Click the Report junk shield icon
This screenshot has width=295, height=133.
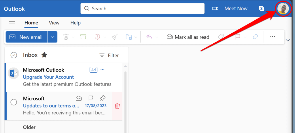coord(97,37)
